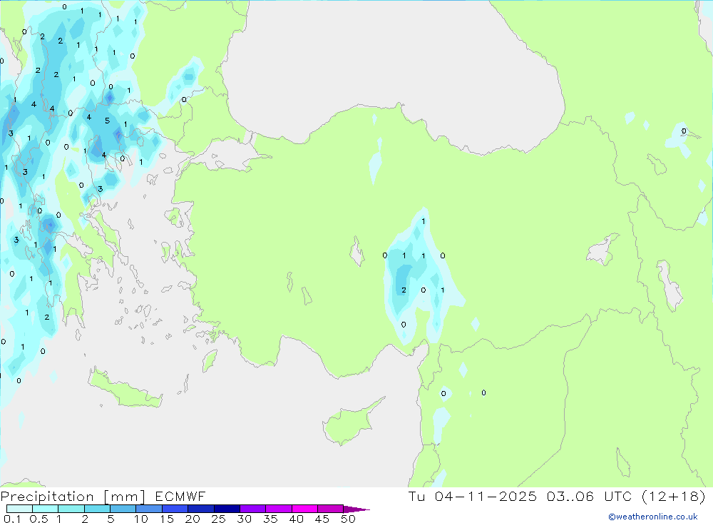Click the '5' precipitation value on the map
This screenshot has height=523, width=713.
108,121
